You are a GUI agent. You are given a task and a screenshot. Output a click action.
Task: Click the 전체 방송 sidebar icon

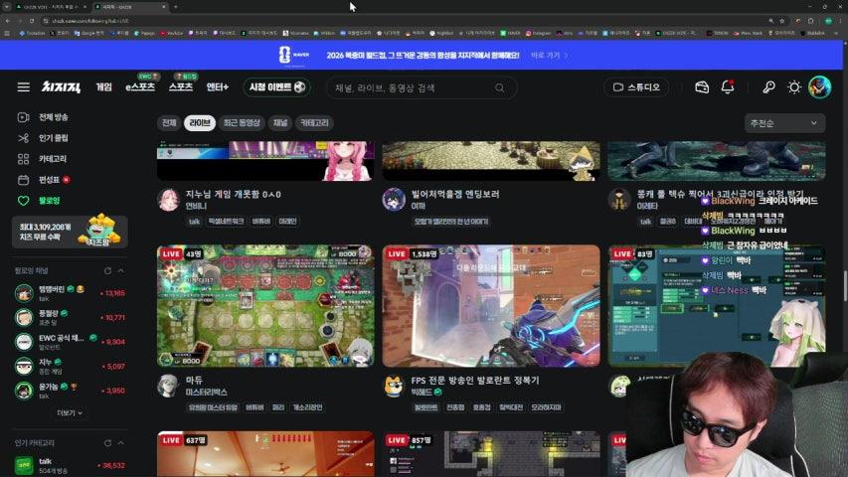(x=23, y=117)
